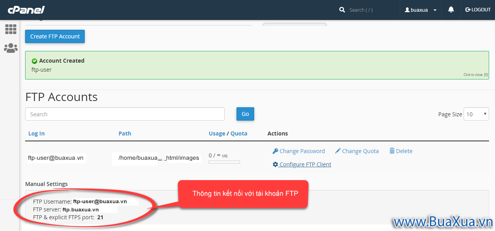Screen dimensions: 495x231
Task: Click the disk usage progress bar
Action: pos(224,162)
